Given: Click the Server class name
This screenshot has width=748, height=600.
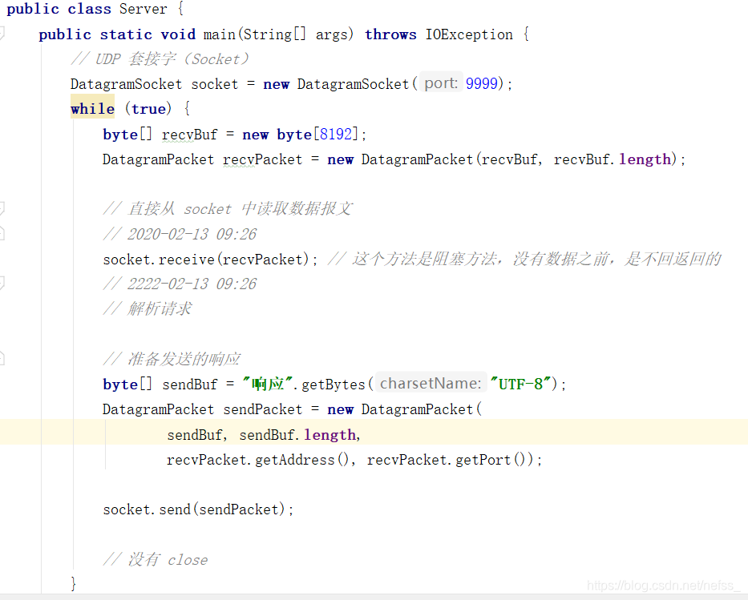Looking at the screenshot, I should (144, 9).
